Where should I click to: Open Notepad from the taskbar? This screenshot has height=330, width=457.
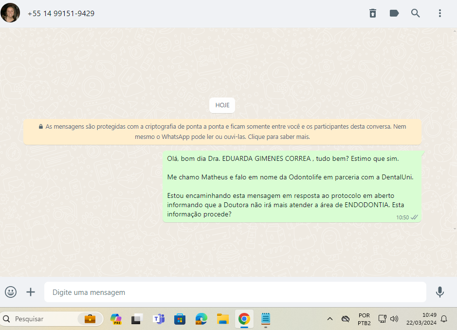point(266,319)
